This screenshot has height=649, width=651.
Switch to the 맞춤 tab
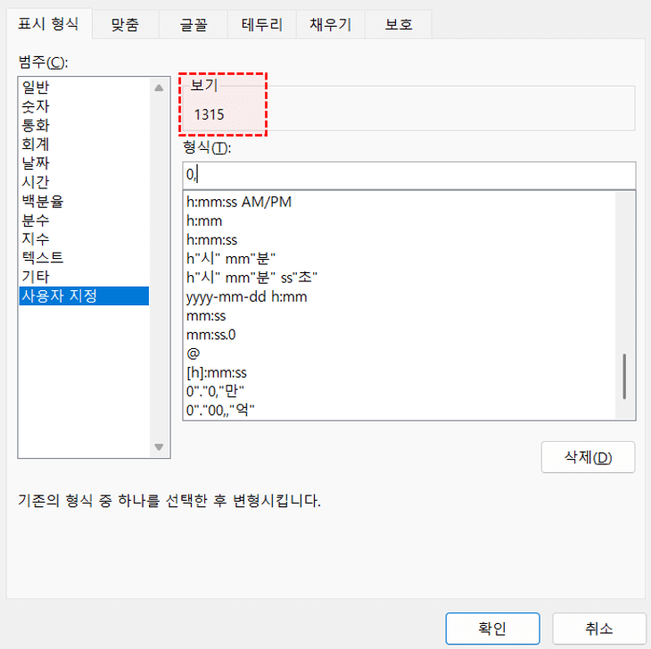pos(125,24)
